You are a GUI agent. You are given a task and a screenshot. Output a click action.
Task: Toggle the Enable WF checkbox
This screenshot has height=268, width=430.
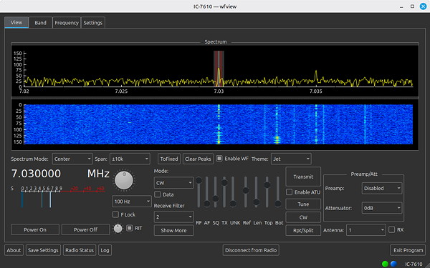[x=219, y=159]
